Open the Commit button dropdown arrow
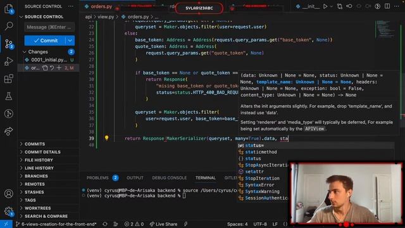This screenshot has width=405, height=228. coord(70,41)
